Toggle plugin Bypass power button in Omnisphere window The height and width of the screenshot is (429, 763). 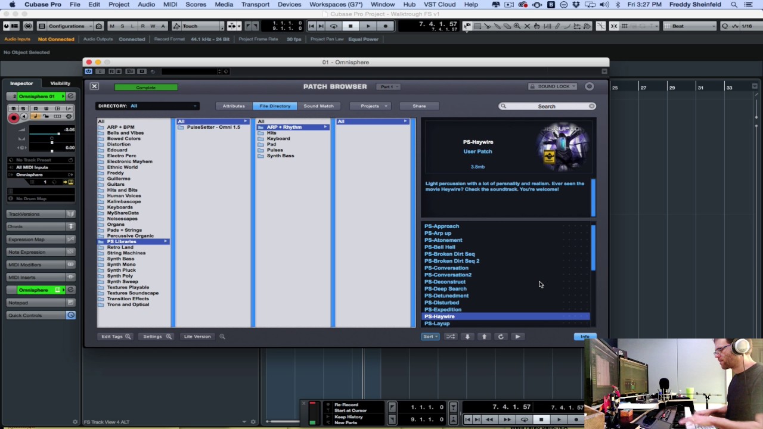click(89, 71)
